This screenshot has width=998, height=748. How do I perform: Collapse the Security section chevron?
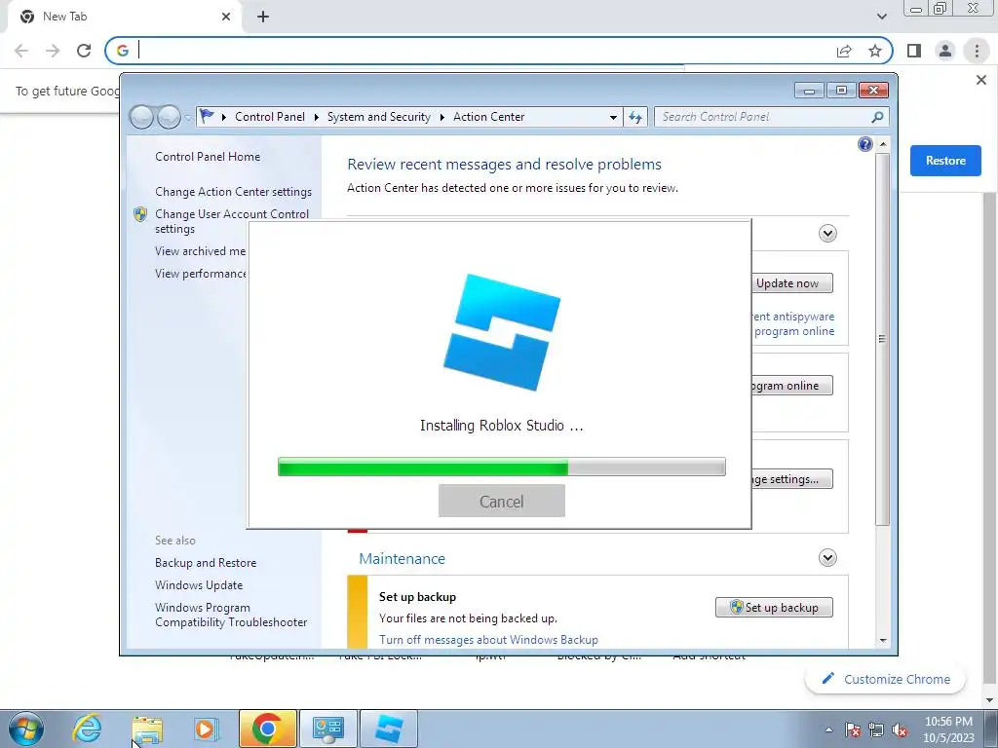(x=827, y=234)
